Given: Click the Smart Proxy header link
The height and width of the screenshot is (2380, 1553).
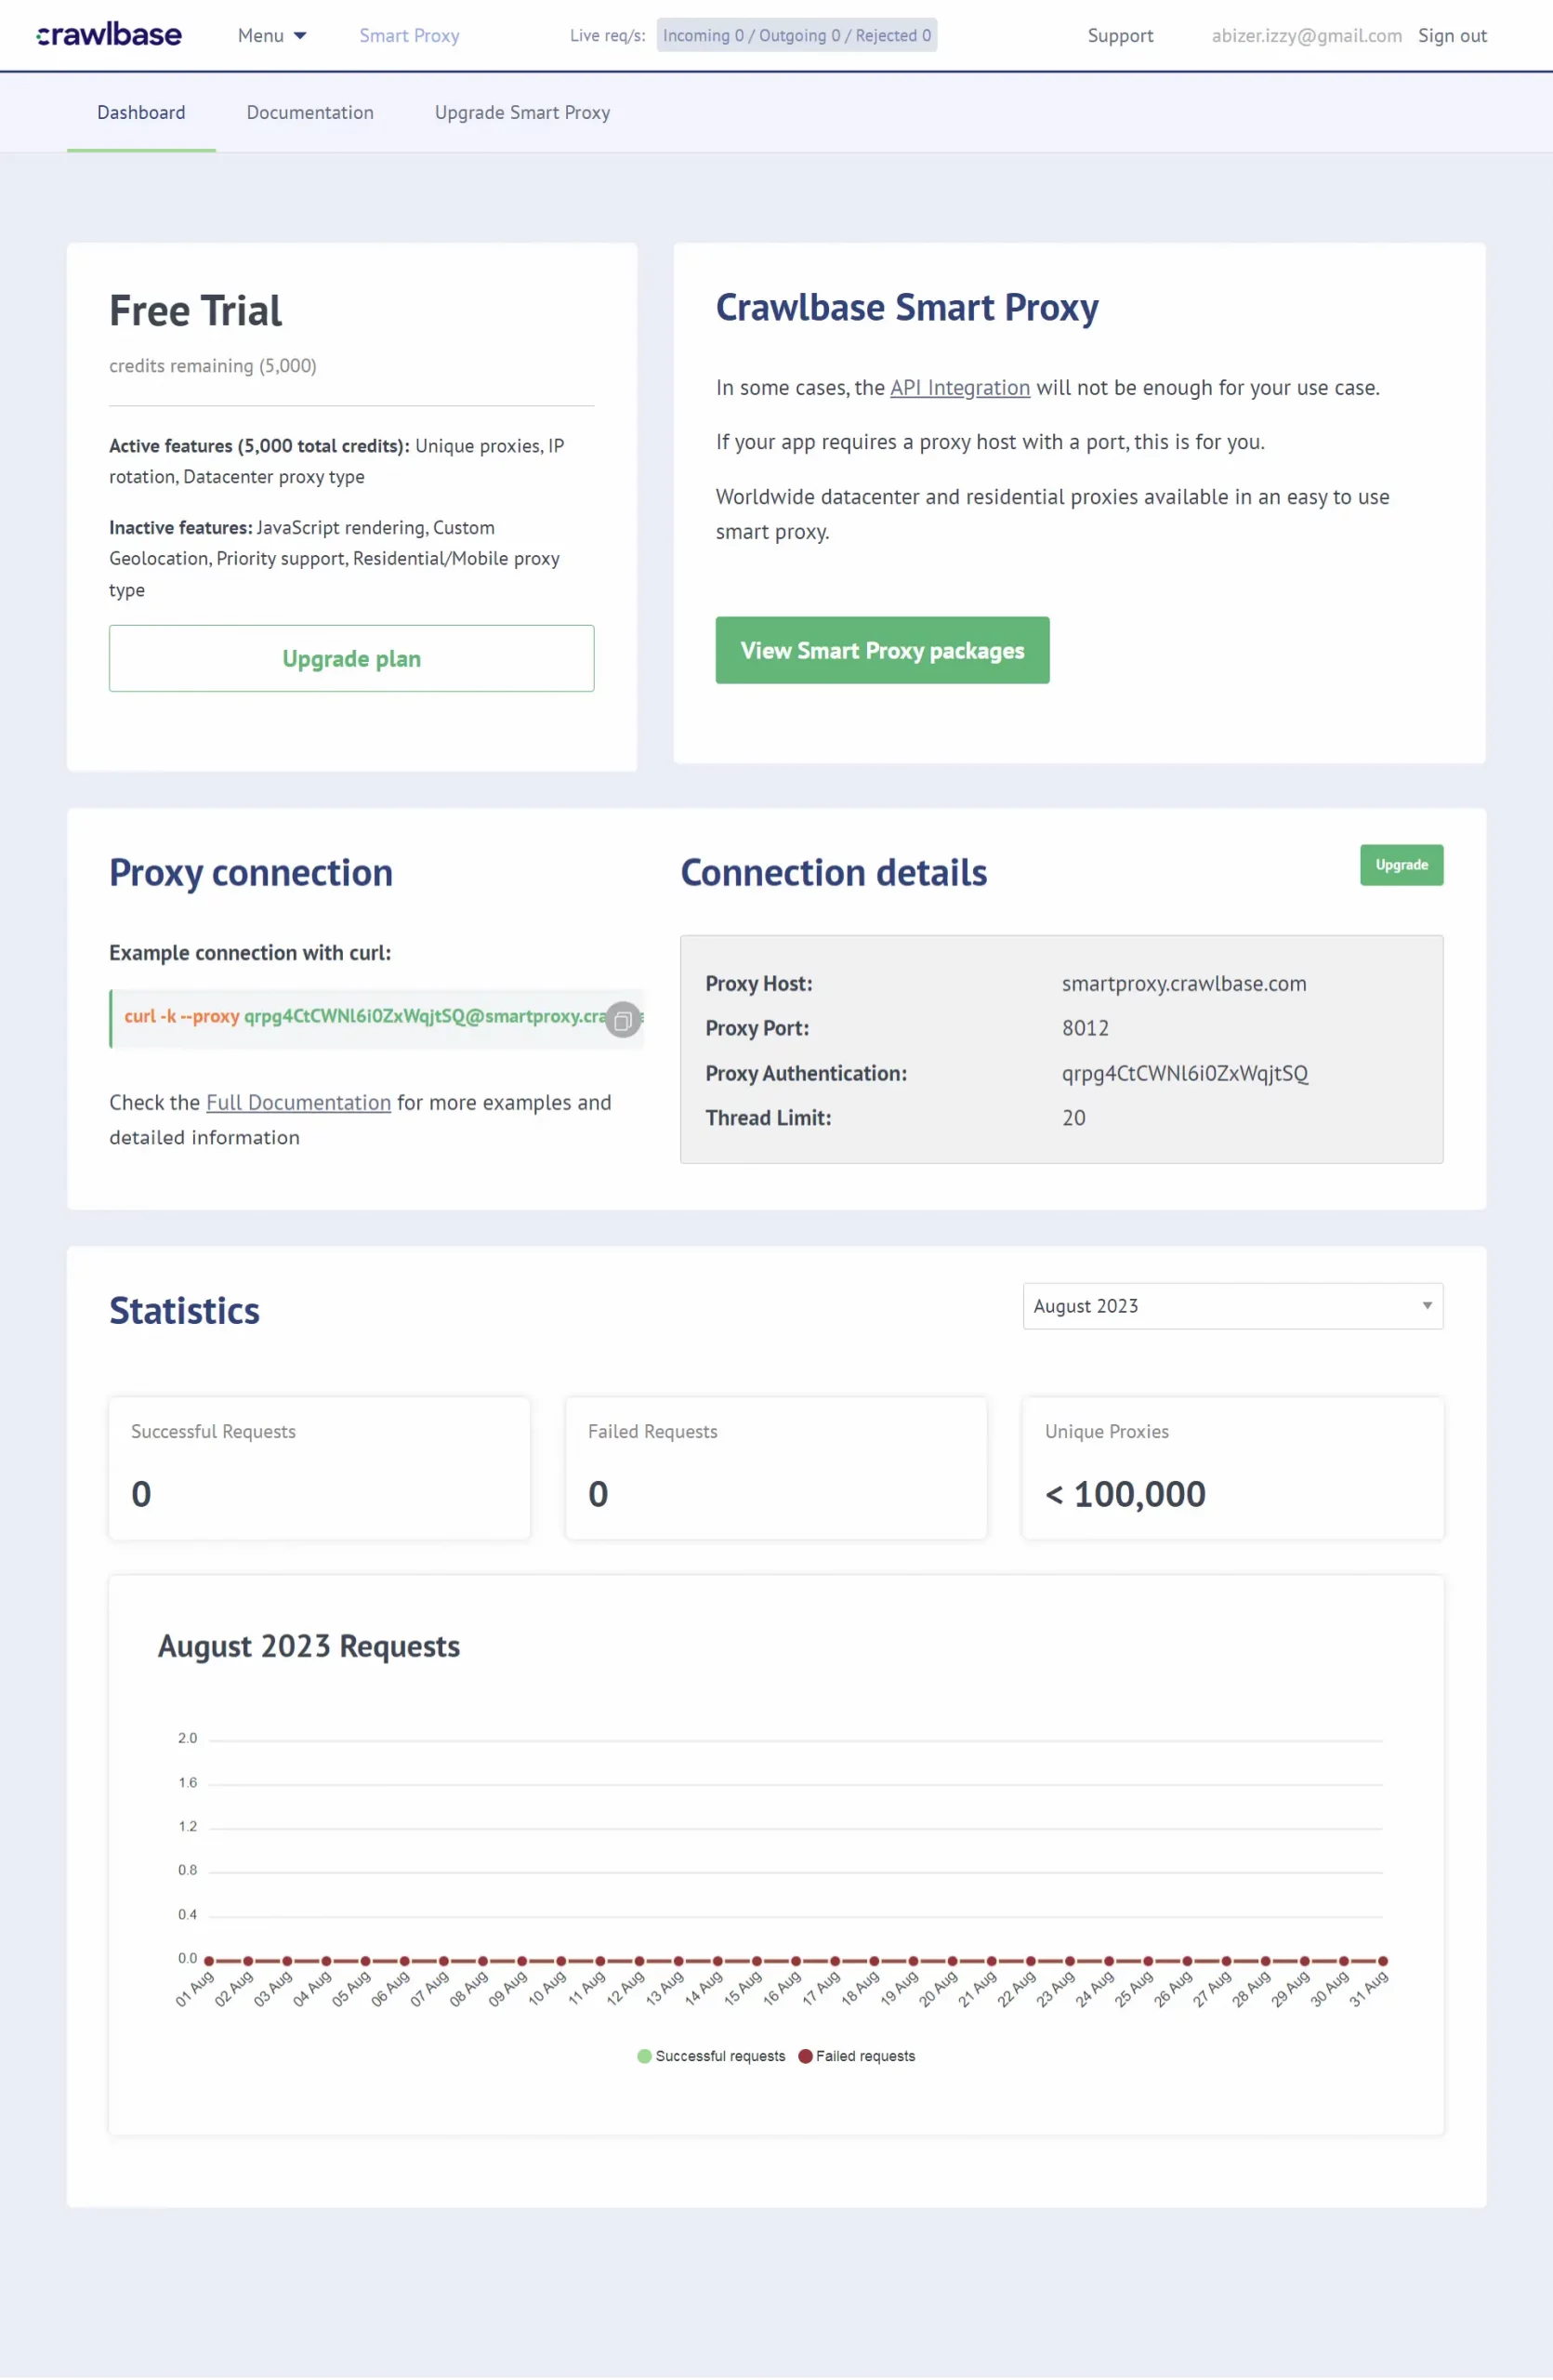Looking at the screenshot, I should pyautogui.click(x=409, y=35).
